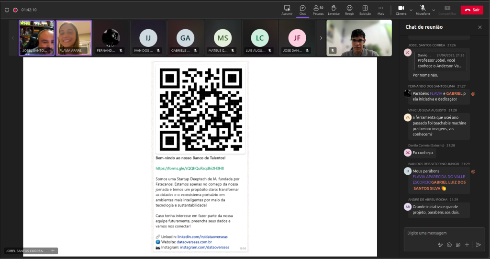
Task: Unmute the Microfone
Action: [x=423, y=10]
